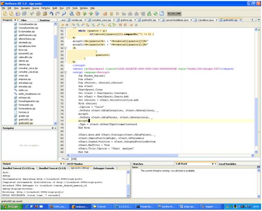Open the CVS menu
The width and height of the screenshot is (262, 211).
point(68,8)
